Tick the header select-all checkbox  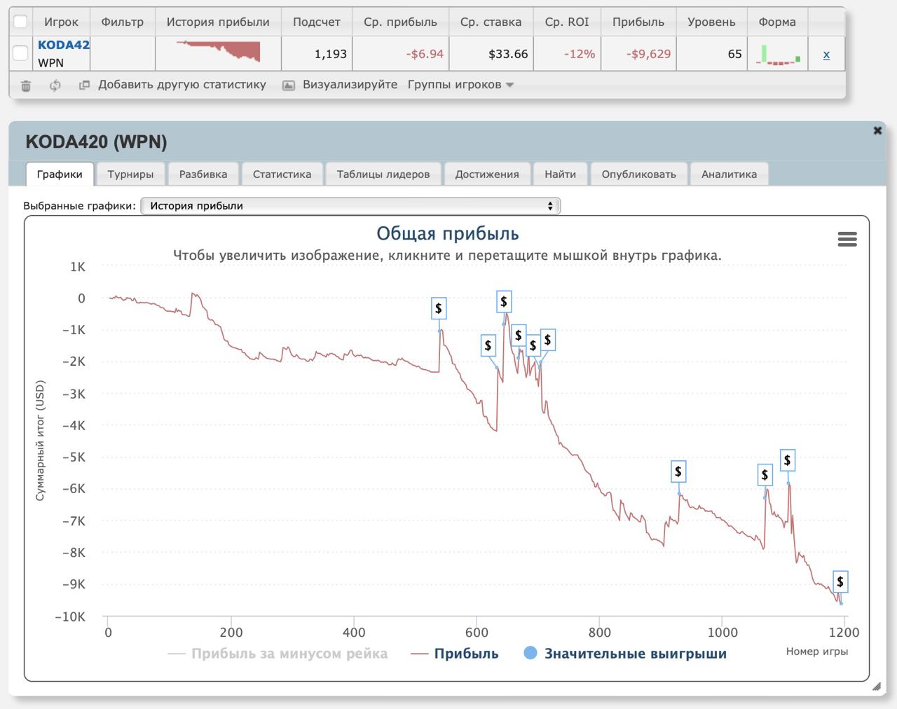coord(20,22)
